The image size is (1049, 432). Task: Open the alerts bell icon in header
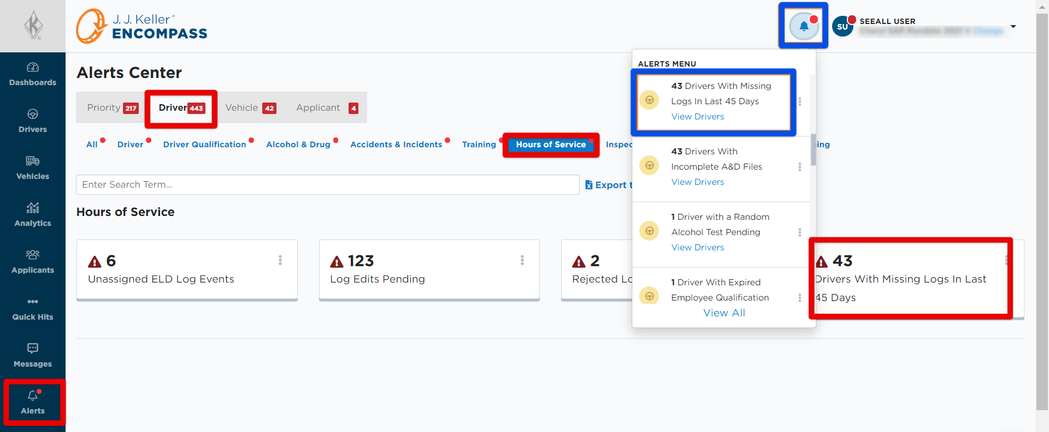(804, 26)
